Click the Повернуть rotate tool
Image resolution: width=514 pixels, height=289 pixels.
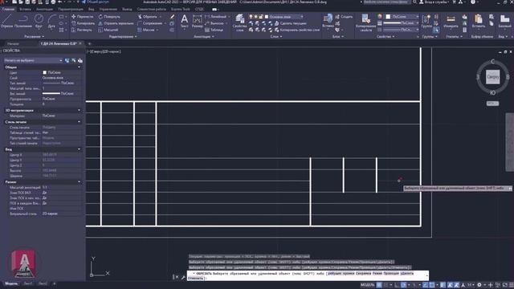(x=109, y=16)
